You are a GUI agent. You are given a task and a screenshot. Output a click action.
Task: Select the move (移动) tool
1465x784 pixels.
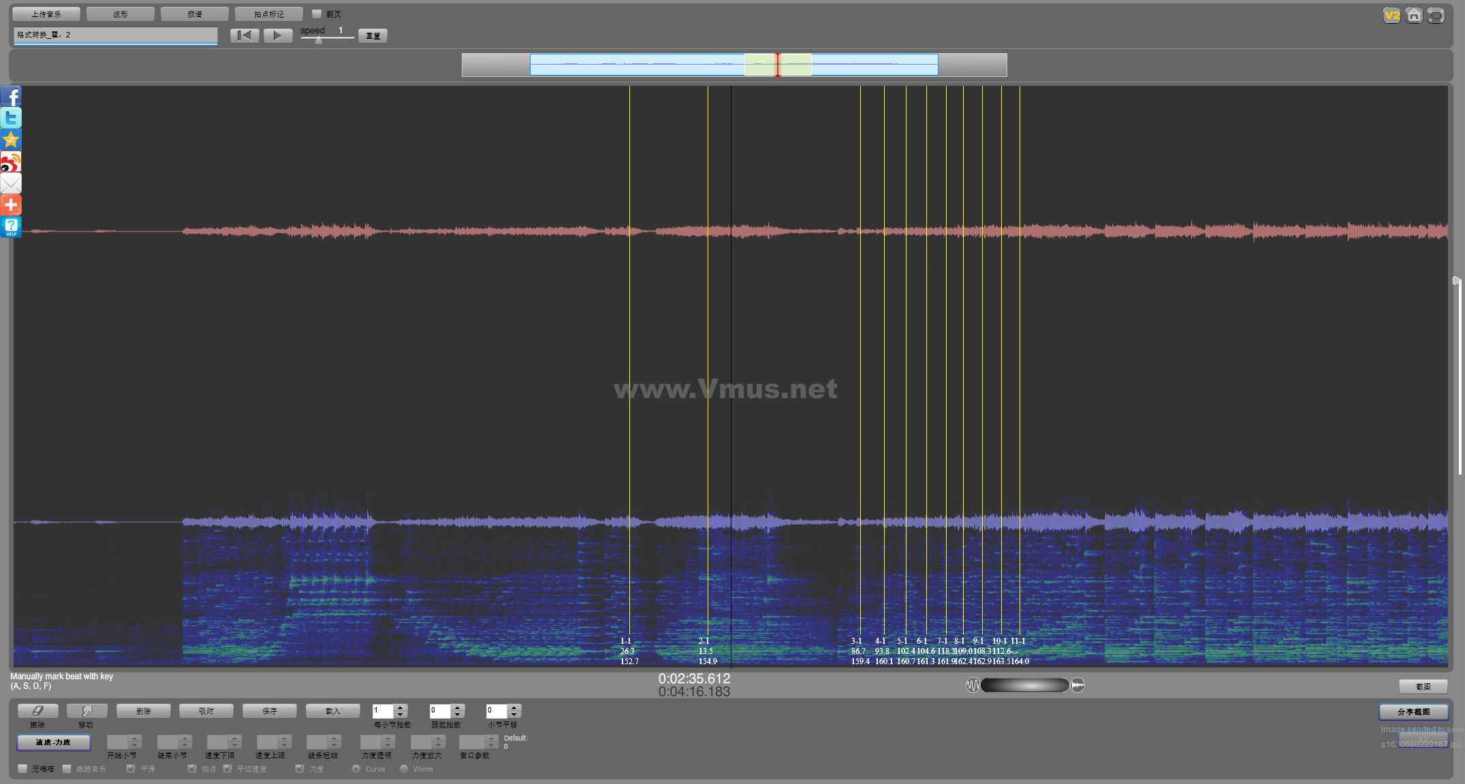pos(86,710)
